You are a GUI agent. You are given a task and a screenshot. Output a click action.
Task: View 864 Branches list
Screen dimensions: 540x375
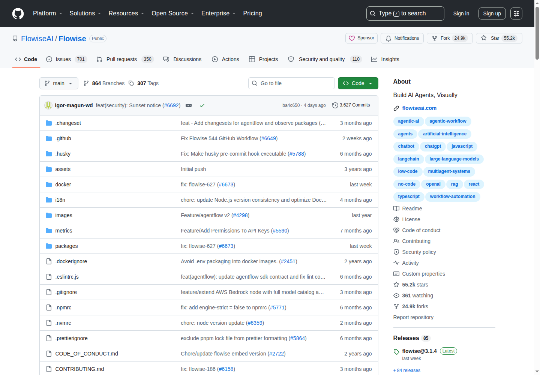click(x=104, y=83)
